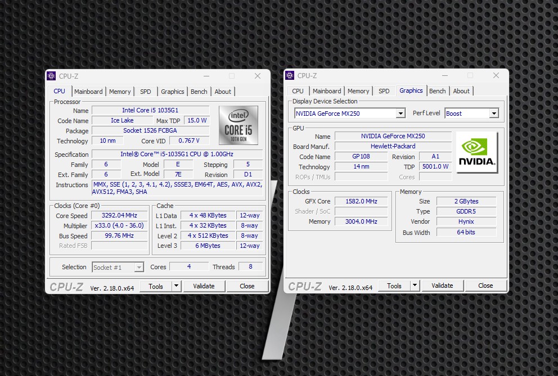Close right CPU-Z window with title bar X
The image size is (558, 376).
(x=496, y=75)
